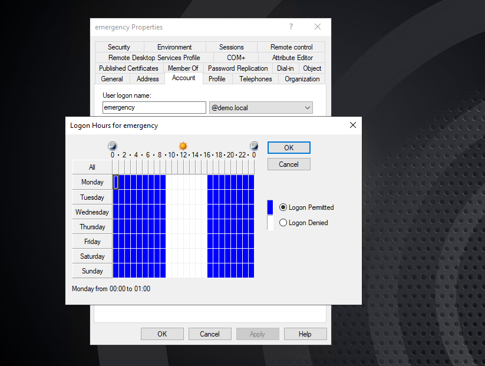
Task: Select the entire Sunday row header
Action: 92,271
